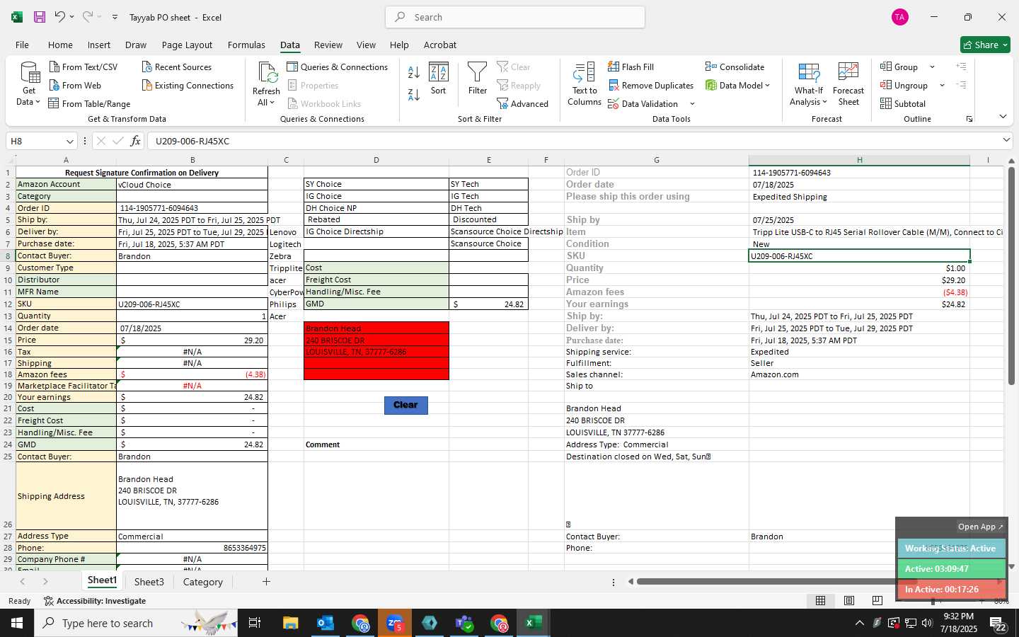This screenshot has width=1019, height=637.
Task: Toggle the Filter funnel
Action: point(478,79)
